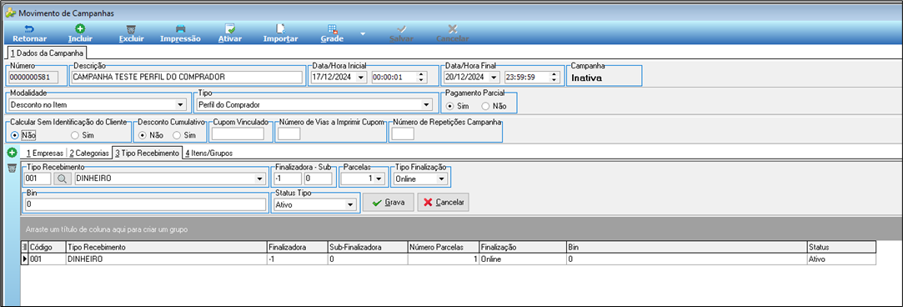Open Impressão printer icon
Viewport: 903px width, 307px height.
(x=180, y=28)
